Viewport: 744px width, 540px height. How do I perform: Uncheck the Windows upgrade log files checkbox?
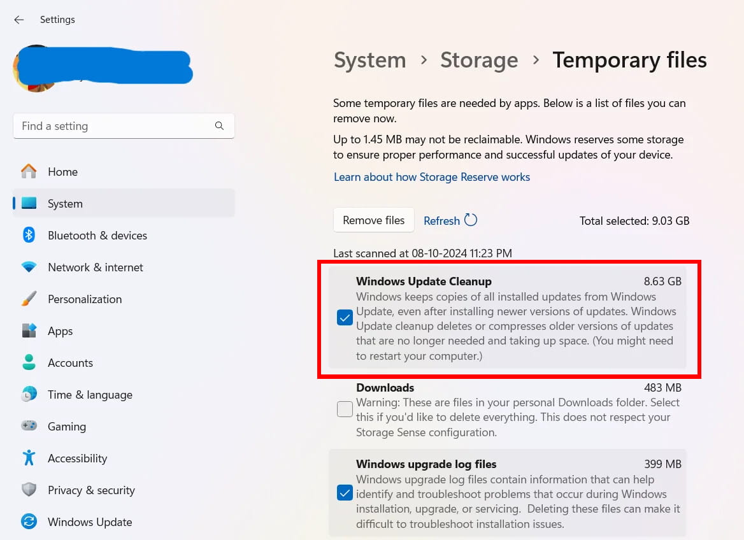[x=345, y=492]
